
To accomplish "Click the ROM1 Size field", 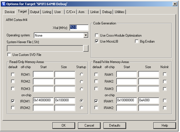I will click(65, 74).
